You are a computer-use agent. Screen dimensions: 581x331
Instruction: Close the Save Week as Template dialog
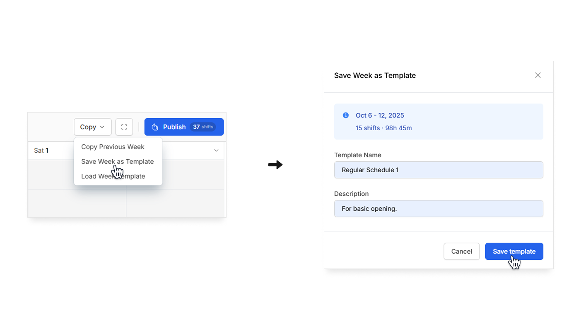pyautogui.click(x=538, y=75)
